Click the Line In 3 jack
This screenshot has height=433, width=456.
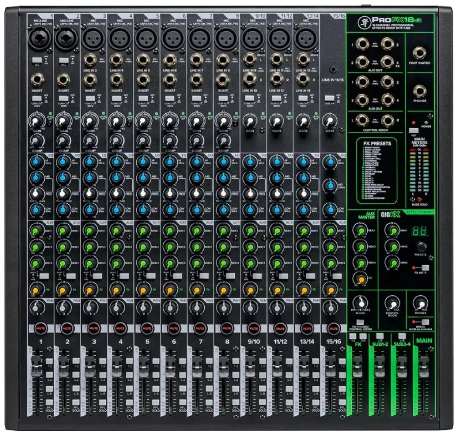[90, 60]
